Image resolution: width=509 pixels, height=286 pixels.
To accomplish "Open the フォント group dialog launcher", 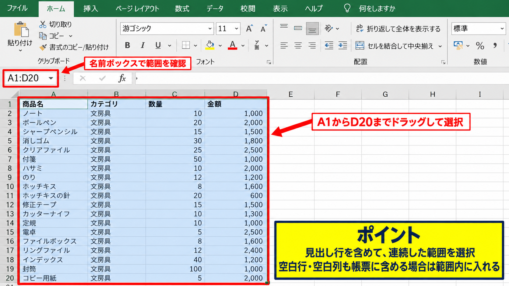I will (269, 62).
